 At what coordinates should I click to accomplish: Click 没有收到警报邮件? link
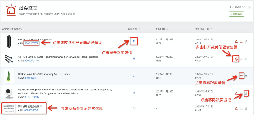12,29
